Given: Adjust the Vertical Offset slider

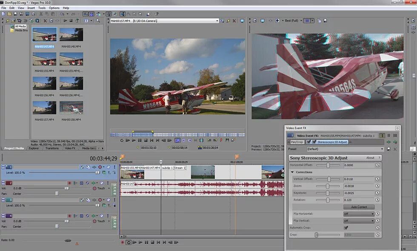Looking at the screenshot, I should pyautogui.click(x=329, y=179).
